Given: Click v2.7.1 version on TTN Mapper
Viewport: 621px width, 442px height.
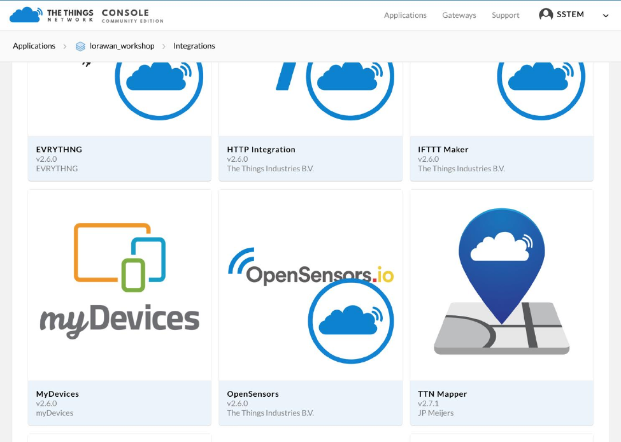Looking at the screenshot, I should pyautogui.click(x=428, y=403).
